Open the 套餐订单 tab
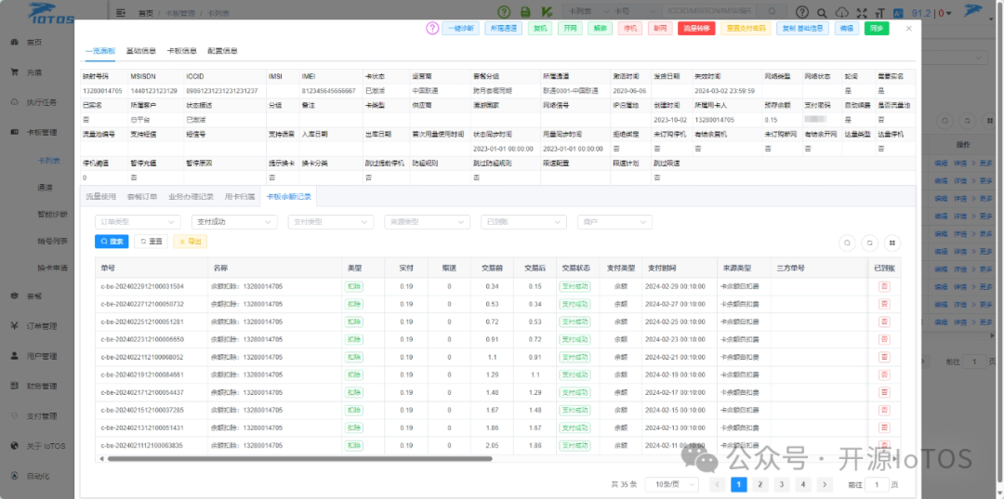The width and height of the screenshot is (1004, 499). click(x=142, y=196)
